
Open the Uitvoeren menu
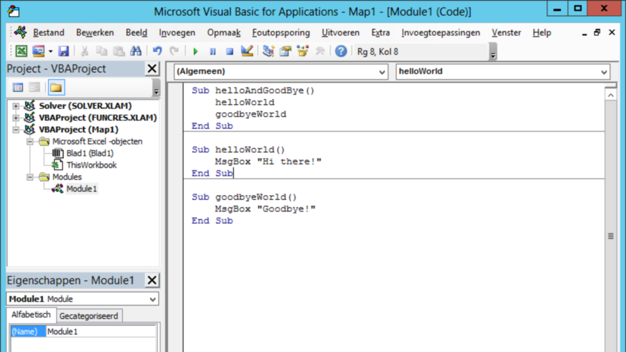(x=340, y=33)
